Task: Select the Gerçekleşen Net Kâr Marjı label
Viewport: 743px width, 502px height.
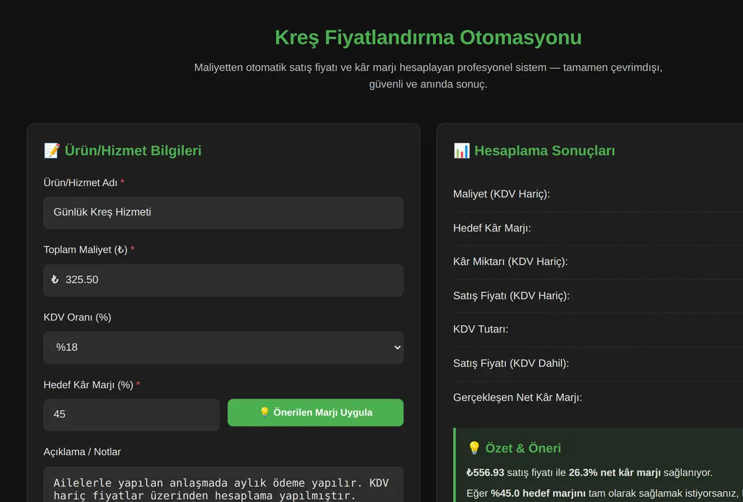Action: coord(518,397)
